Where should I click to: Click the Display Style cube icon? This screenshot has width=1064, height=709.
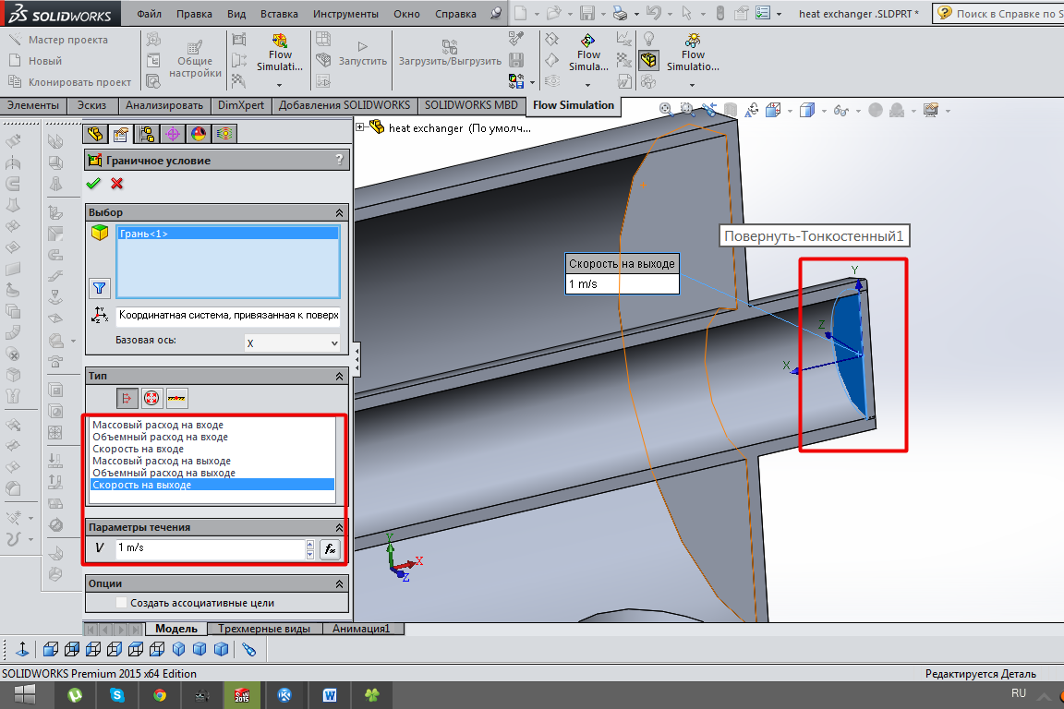[806, 110]
